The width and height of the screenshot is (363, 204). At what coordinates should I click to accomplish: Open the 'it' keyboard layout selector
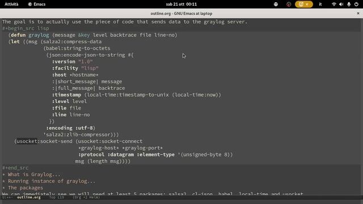click(x=320, y=4)
